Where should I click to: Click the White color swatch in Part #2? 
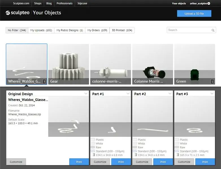click(135, 143)
